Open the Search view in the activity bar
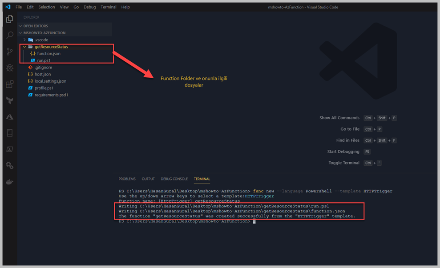440x268 pixels. (9, 35)
